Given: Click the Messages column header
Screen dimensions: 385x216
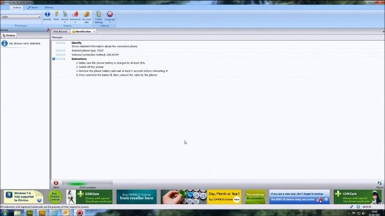Looking at the screenshot, I should coord(57,37).
